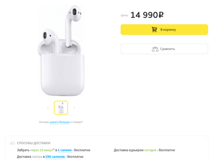The width and height of the screenshot is (213, 160).
Task: Open the узнать больше link
Action: point(60,122)
